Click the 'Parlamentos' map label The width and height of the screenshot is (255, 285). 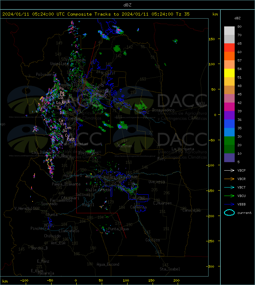coord(61,200)
